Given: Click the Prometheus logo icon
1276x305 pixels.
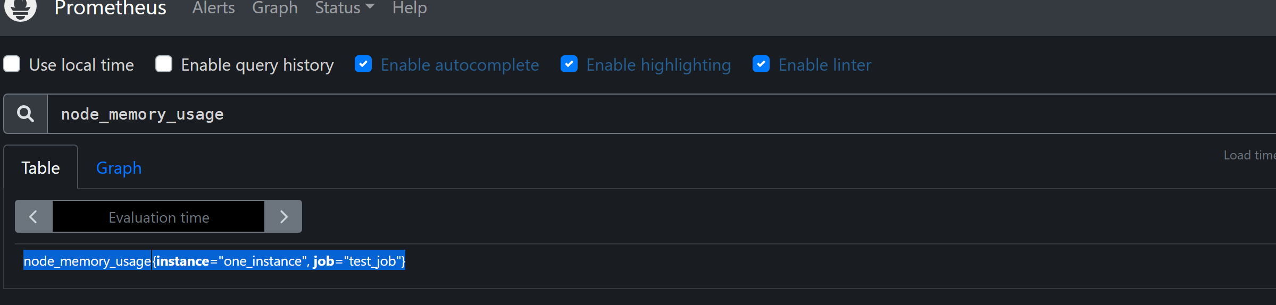Looking at the screenshot, I should tap(20, 9).
